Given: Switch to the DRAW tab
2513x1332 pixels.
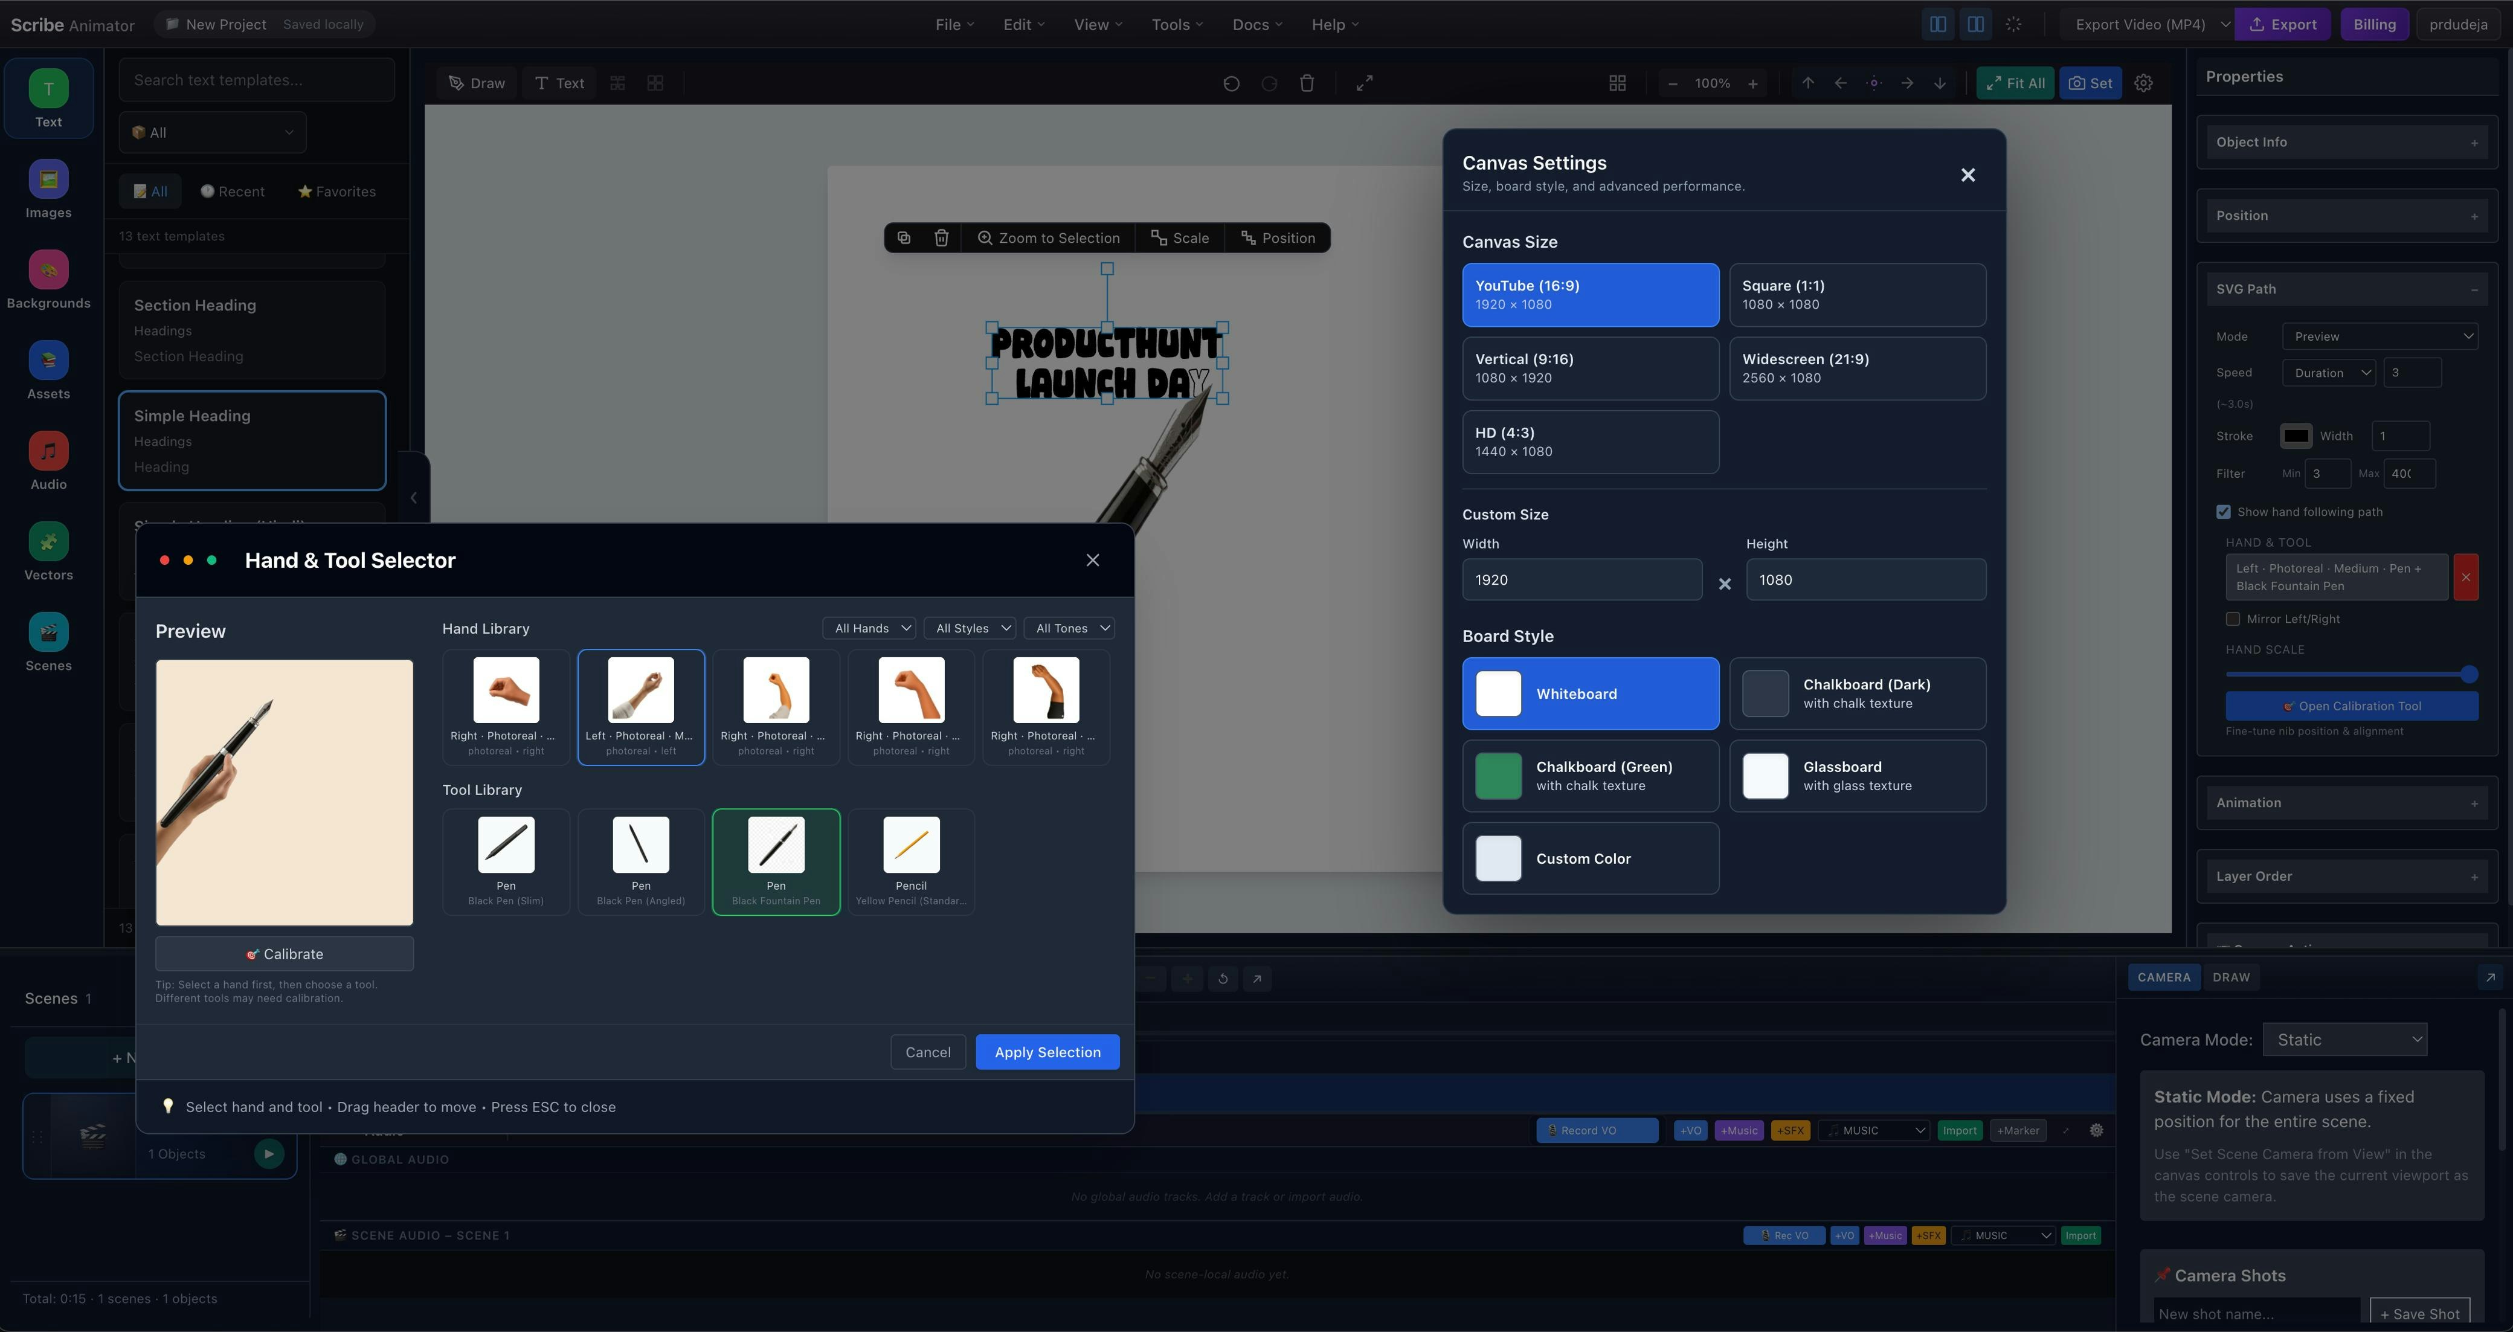Looking at the screenshot, I should 2230,978.
